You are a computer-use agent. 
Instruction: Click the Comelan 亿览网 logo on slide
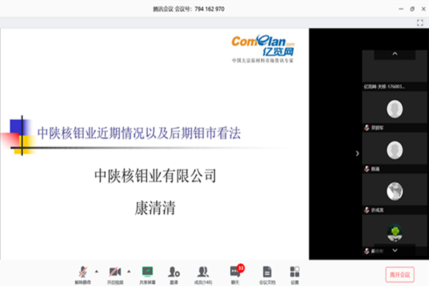pyautogui.click(x=263, y=46)
